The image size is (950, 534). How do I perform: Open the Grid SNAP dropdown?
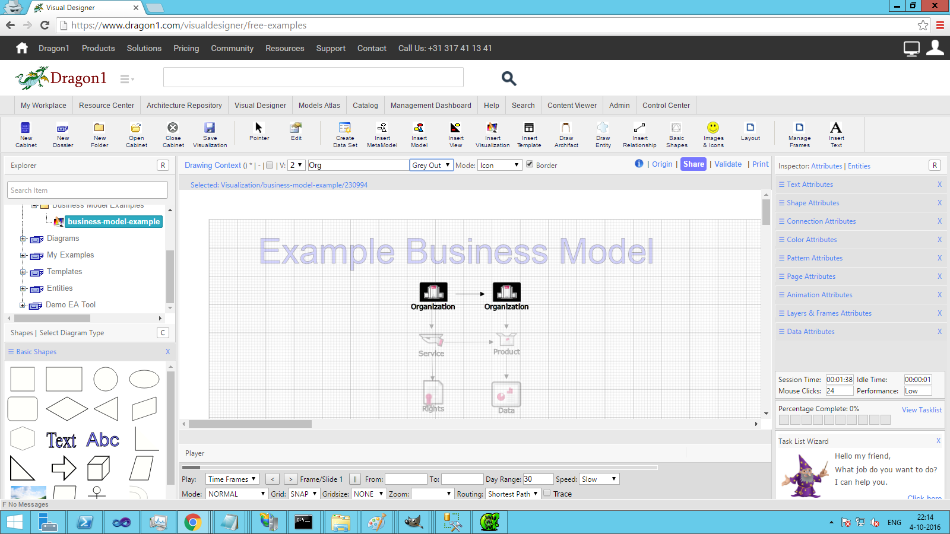tap(303, 494)
